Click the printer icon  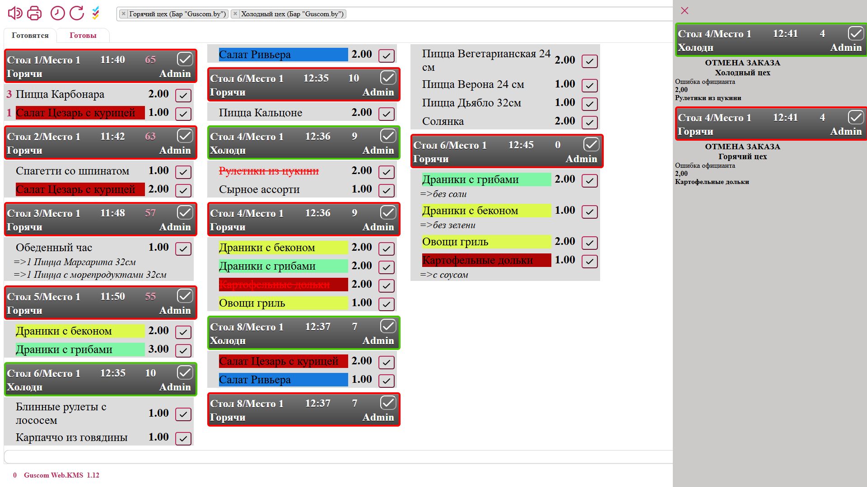34,13
